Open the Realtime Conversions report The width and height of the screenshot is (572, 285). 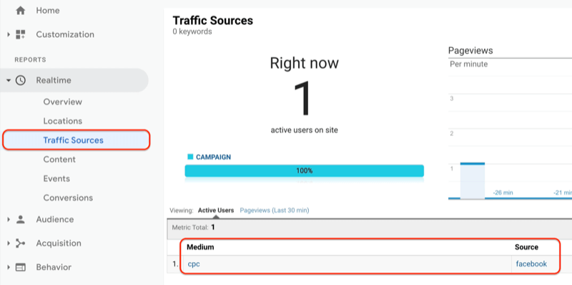[x=68, y=198]
